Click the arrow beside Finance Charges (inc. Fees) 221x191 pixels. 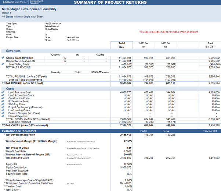coord(3,113)
